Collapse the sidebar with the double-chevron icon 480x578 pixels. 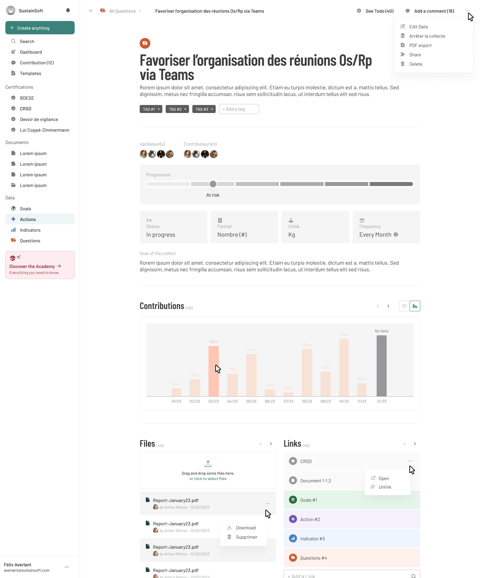pyautogui.click(x=91, y=11)
